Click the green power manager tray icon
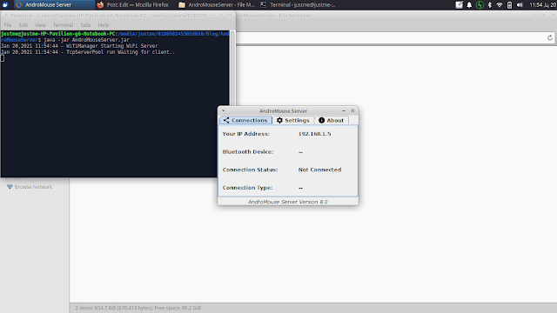 click(480, 4)
